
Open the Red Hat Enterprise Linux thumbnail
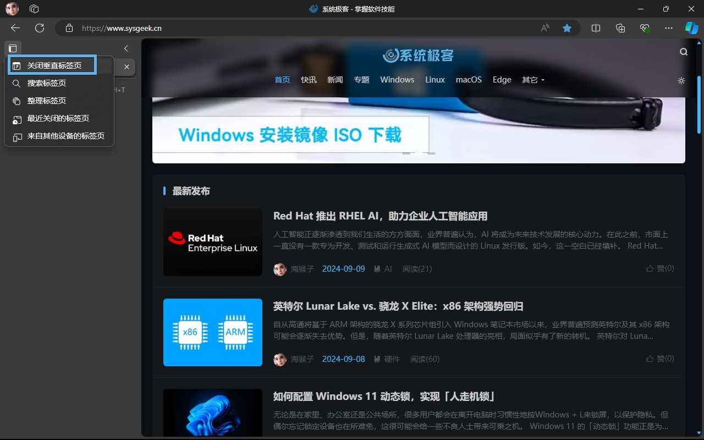pos(213,242)
